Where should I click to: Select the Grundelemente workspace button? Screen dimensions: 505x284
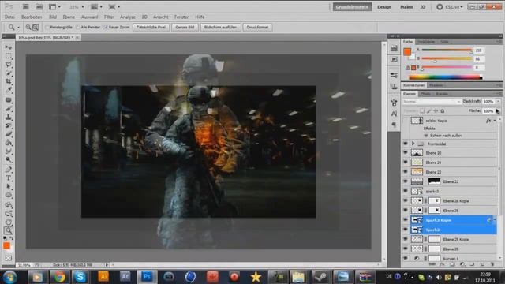353,7
